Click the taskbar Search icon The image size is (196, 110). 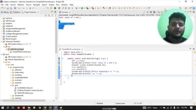pyautogui.click(x=8, y=108)
